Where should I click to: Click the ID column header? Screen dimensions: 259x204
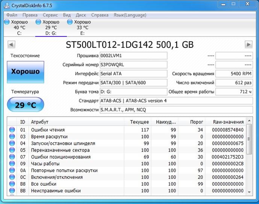pos(23,122)
